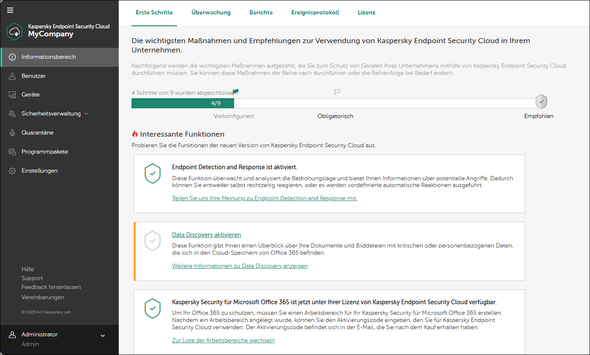590x355 pixels.
Task: Click the Endpoint Detection feedback link
Action: click(x=265, y=198)
